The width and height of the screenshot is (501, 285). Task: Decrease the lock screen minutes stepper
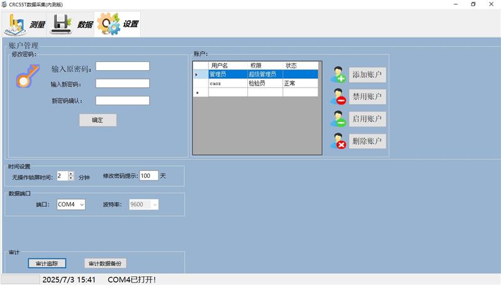(x=71, y=178)
